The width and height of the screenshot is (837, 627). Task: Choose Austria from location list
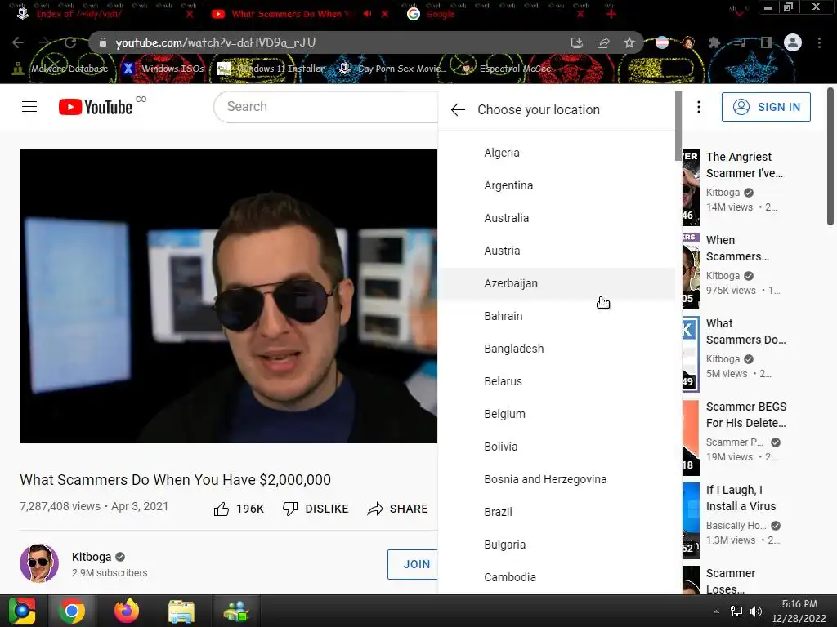coord(556,251)
